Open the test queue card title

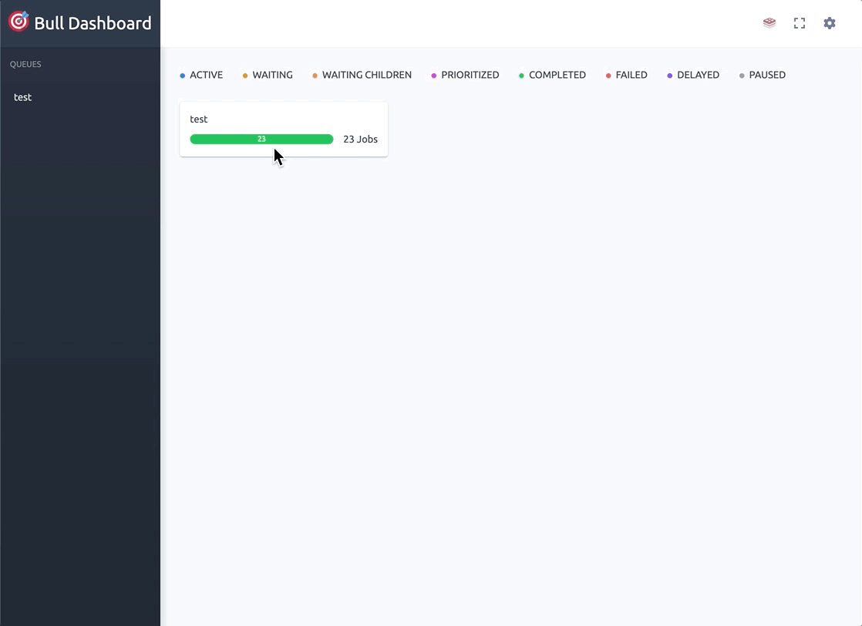(198, 119)
